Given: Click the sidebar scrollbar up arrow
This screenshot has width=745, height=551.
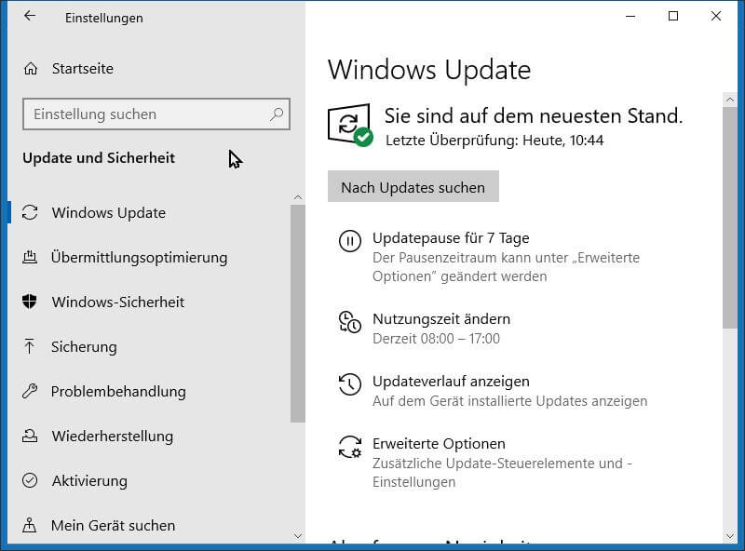Looking at the screenshot, I should pos(298,197).
